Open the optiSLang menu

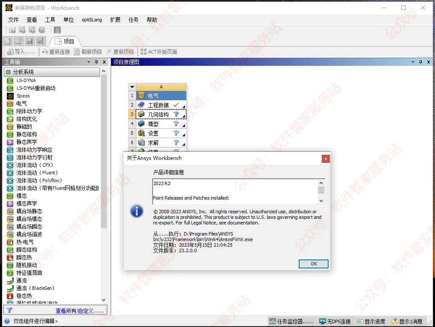click(92, 20)
